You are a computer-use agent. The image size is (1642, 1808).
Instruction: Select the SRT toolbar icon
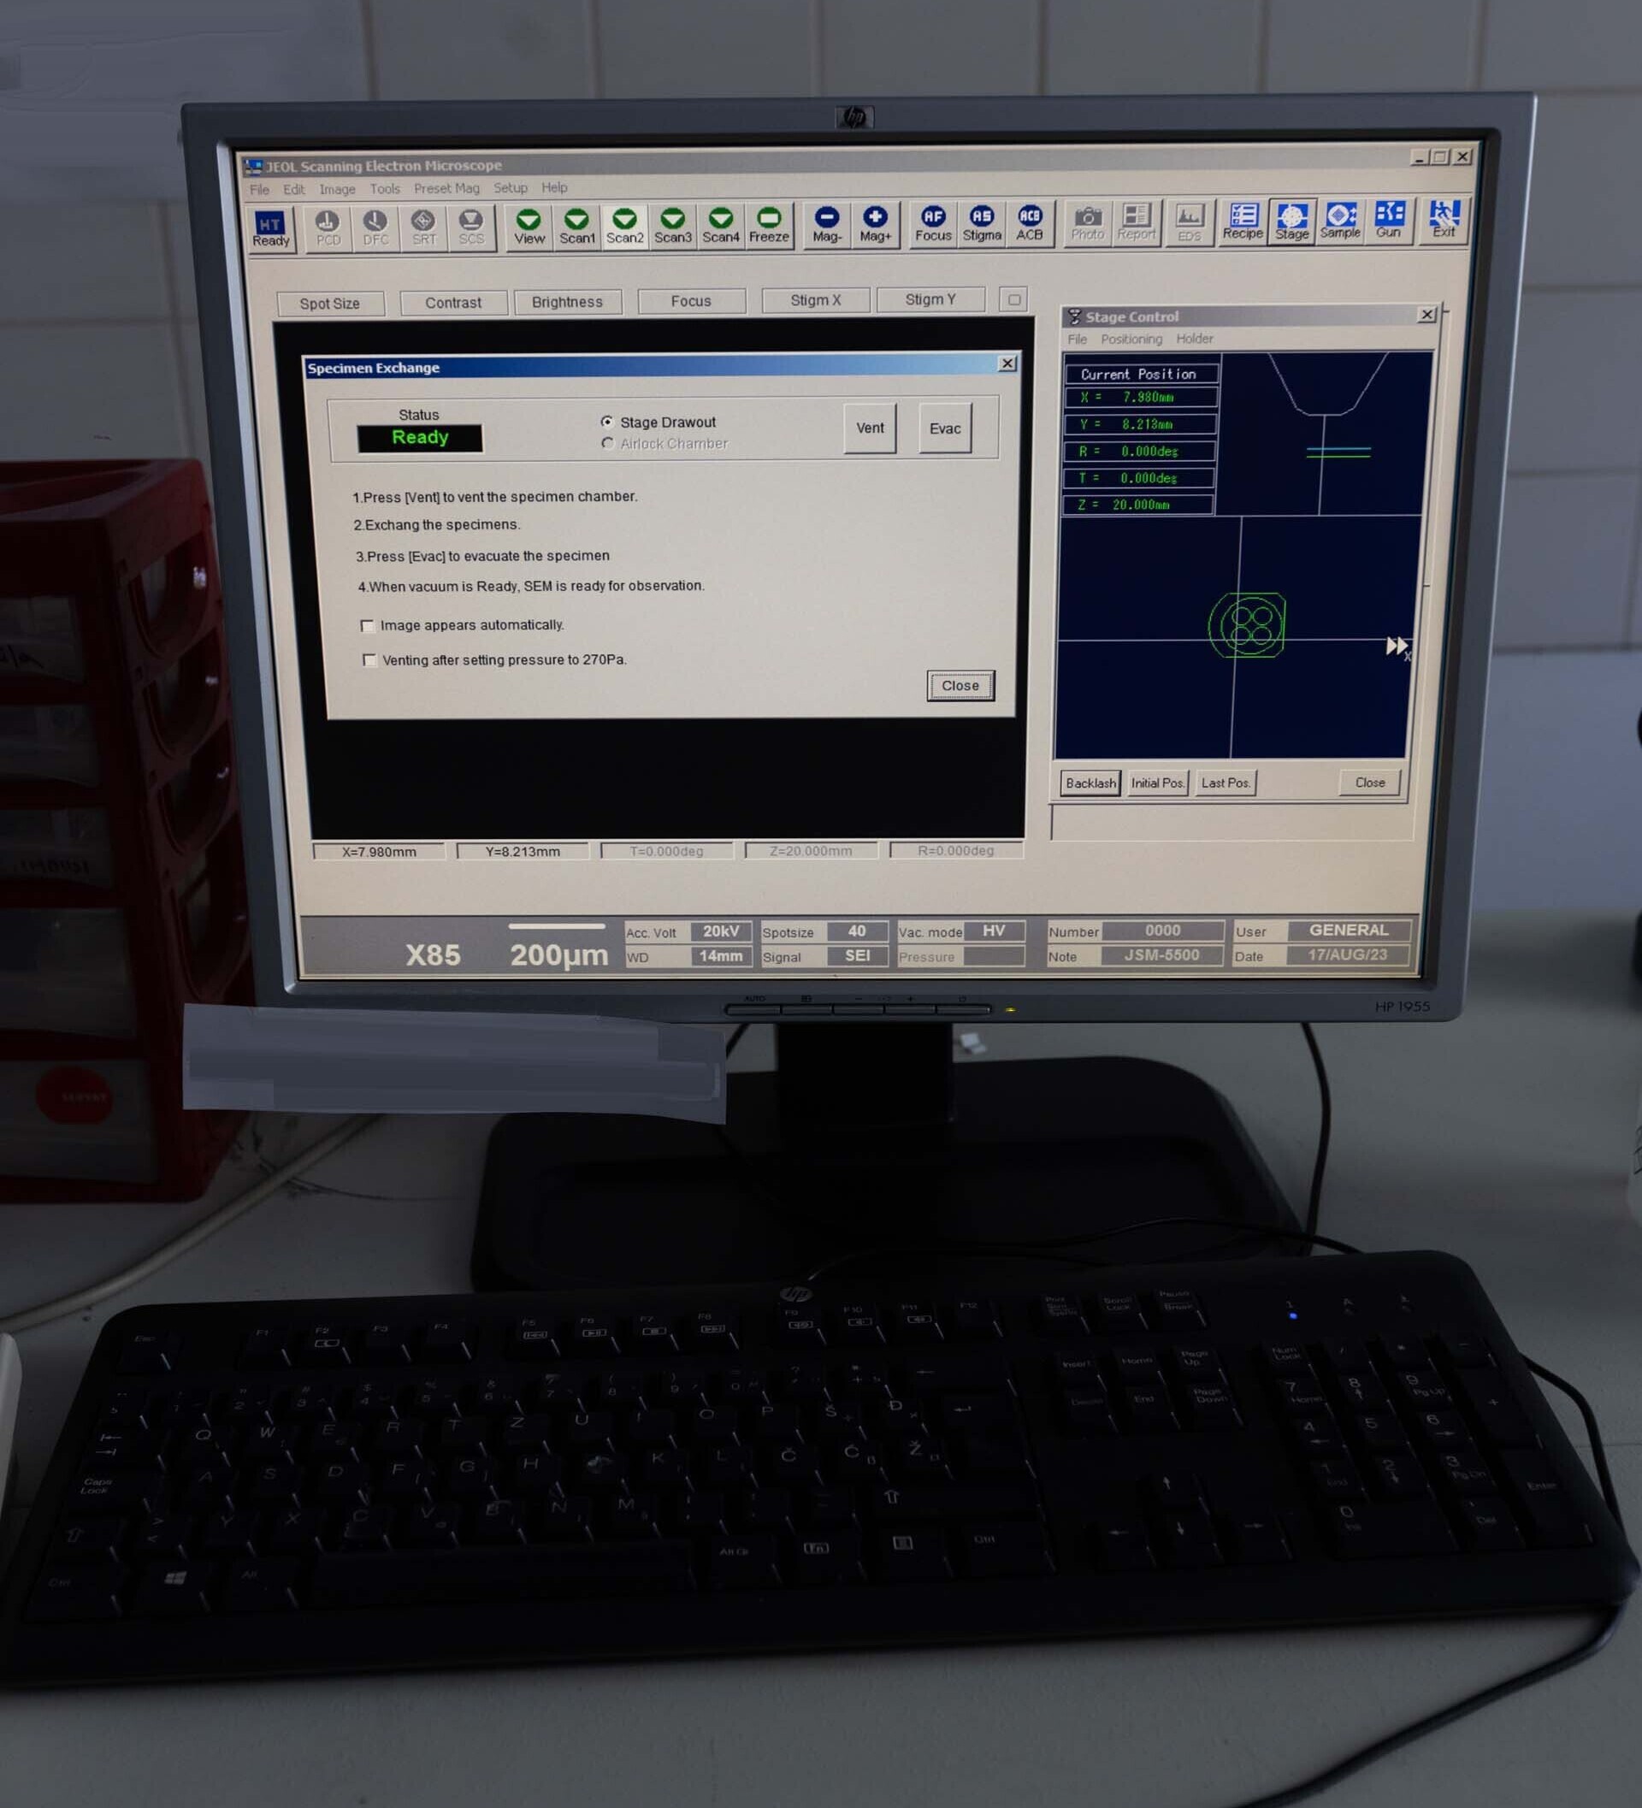point(423,227)
